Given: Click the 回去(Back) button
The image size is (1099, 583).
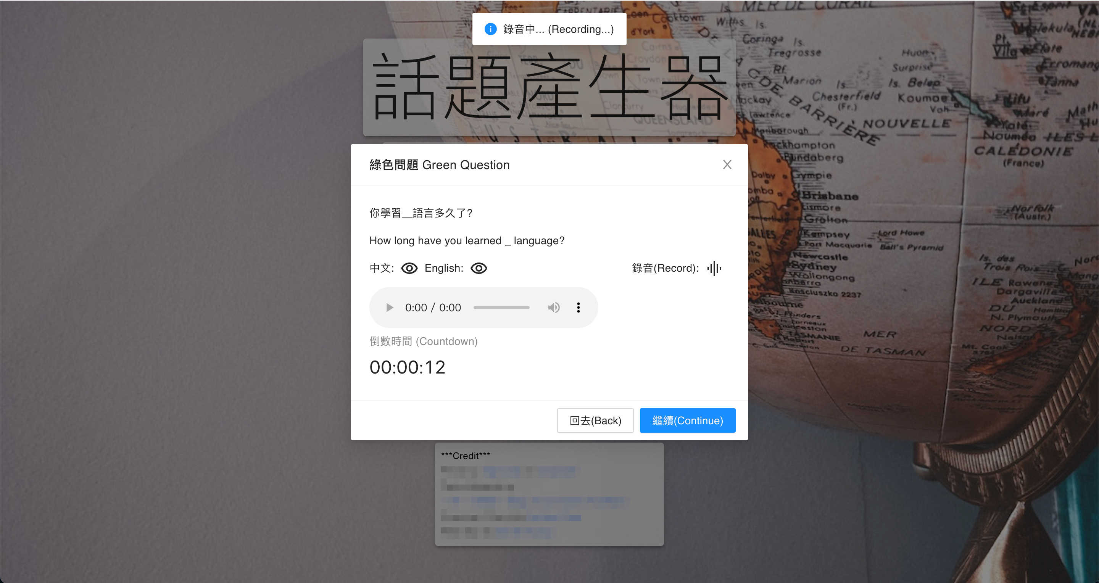Looking at the screenshot, I should point(595,420).
